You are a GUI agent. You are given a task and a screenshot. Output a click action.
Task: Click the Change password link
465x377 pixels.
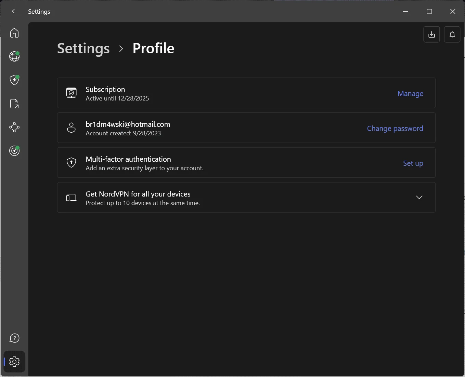(395, 128)
